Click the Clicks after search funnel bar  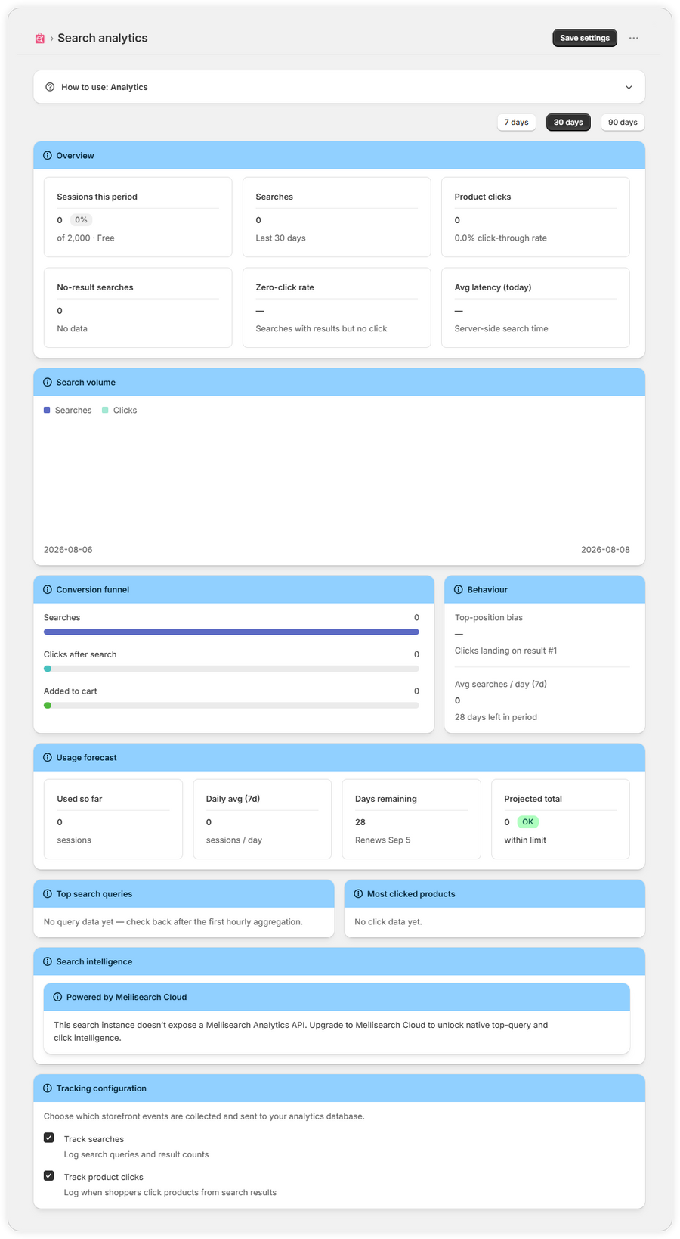(231, 669)
